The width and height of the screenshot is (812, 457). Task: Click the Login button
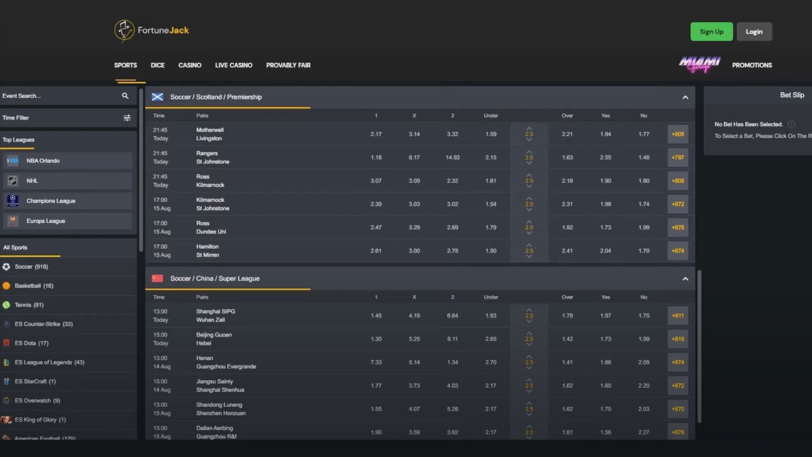coord(754,32)
